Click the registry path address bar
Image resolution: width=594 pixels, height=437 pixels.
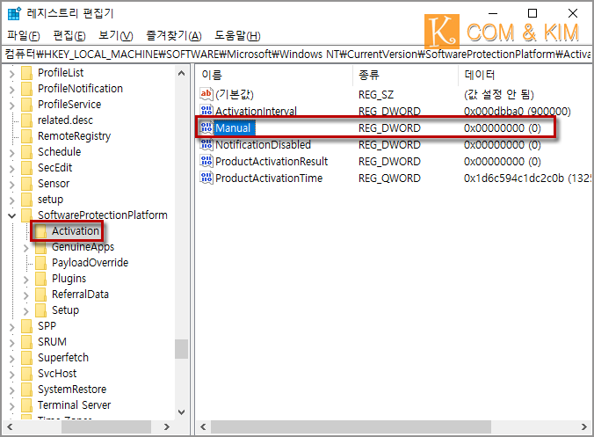pos(297,55)
